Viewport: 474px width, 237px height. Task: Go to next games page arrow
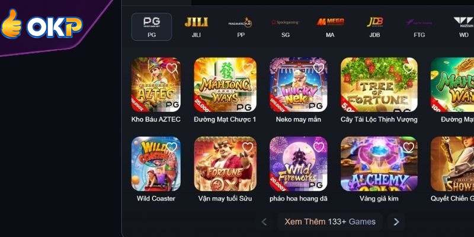point(396,222)
